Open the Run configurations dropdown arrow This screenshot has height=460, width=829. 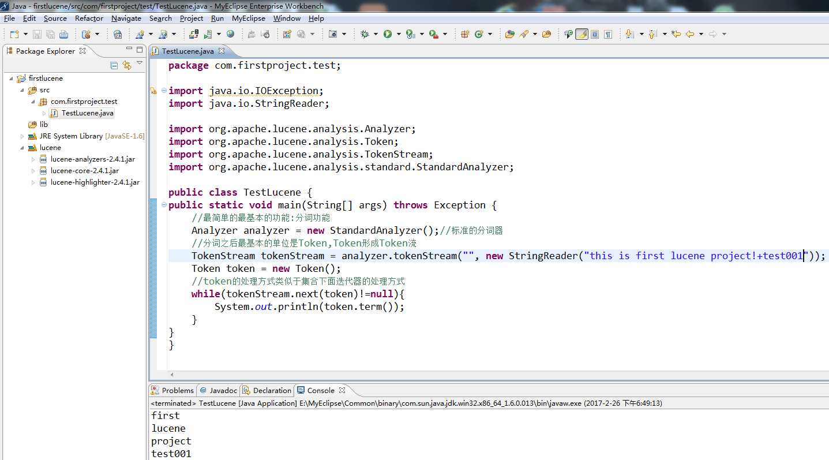(399, 34)
